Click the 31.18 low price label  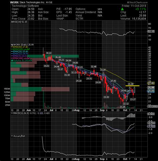pyautogui.click(x=67, y=75)
